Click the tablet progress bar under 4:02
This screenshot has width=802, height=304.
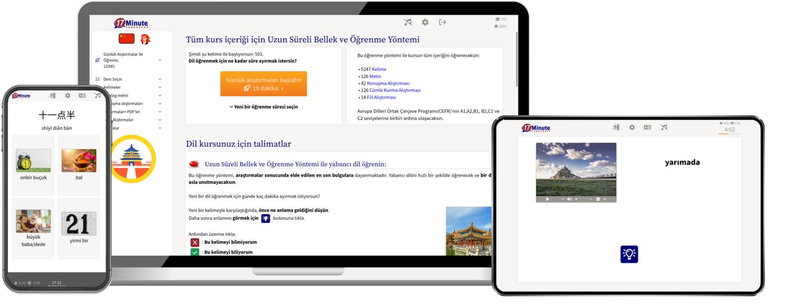[730, 134]
